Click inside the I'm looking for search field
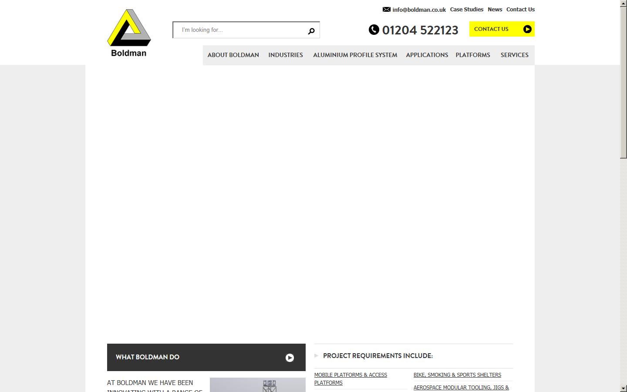 [239, 30]
